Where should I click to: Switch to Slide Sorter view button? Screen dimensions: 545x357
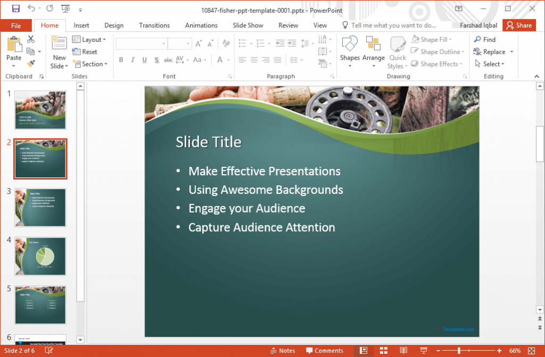pos(384,350)
